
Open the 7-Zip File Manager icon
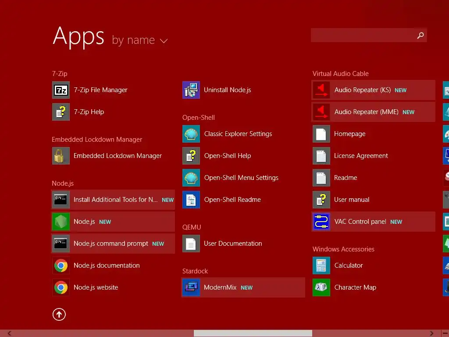(61, 90)
